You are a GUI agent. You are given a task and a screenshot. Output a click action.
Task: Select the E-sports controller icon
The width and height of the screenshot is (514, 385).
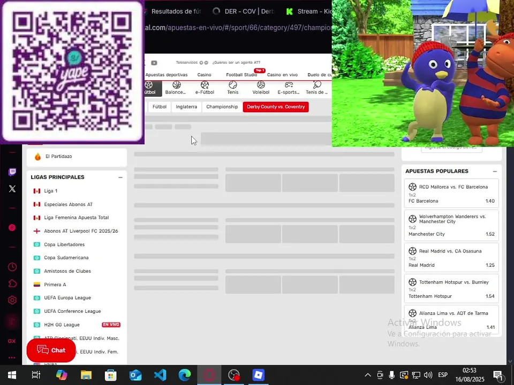(x=289, y=88)
